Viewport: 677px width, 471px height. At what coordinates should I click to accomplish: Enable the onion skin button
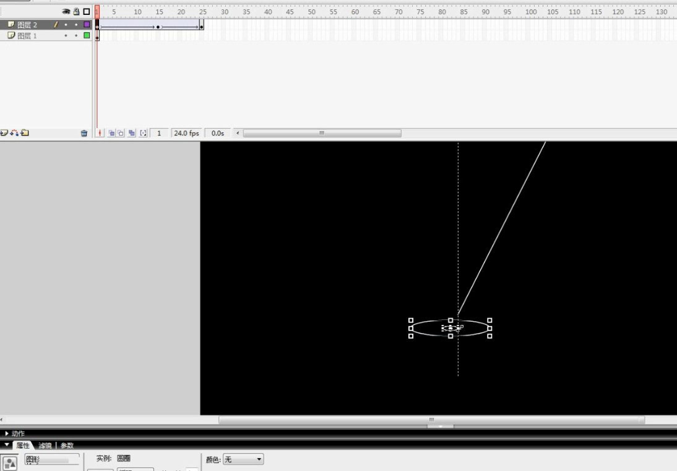[111, 133]
